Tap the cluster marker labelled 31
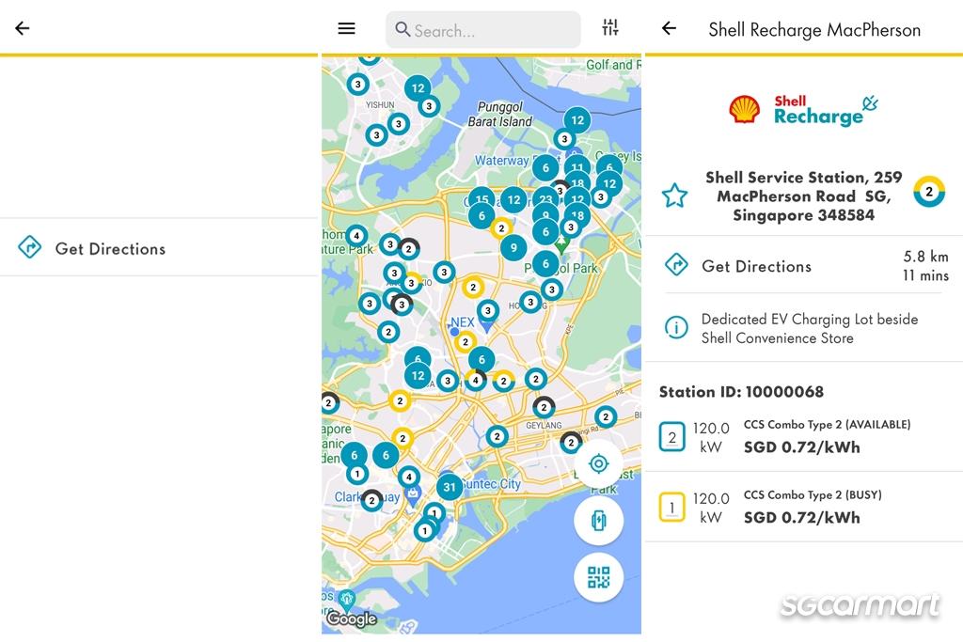The image size is (963, 642). pos(450,487)
